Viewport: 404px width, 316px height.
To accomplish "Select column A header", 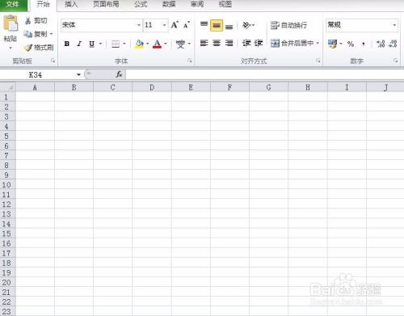I will (35, 87).
